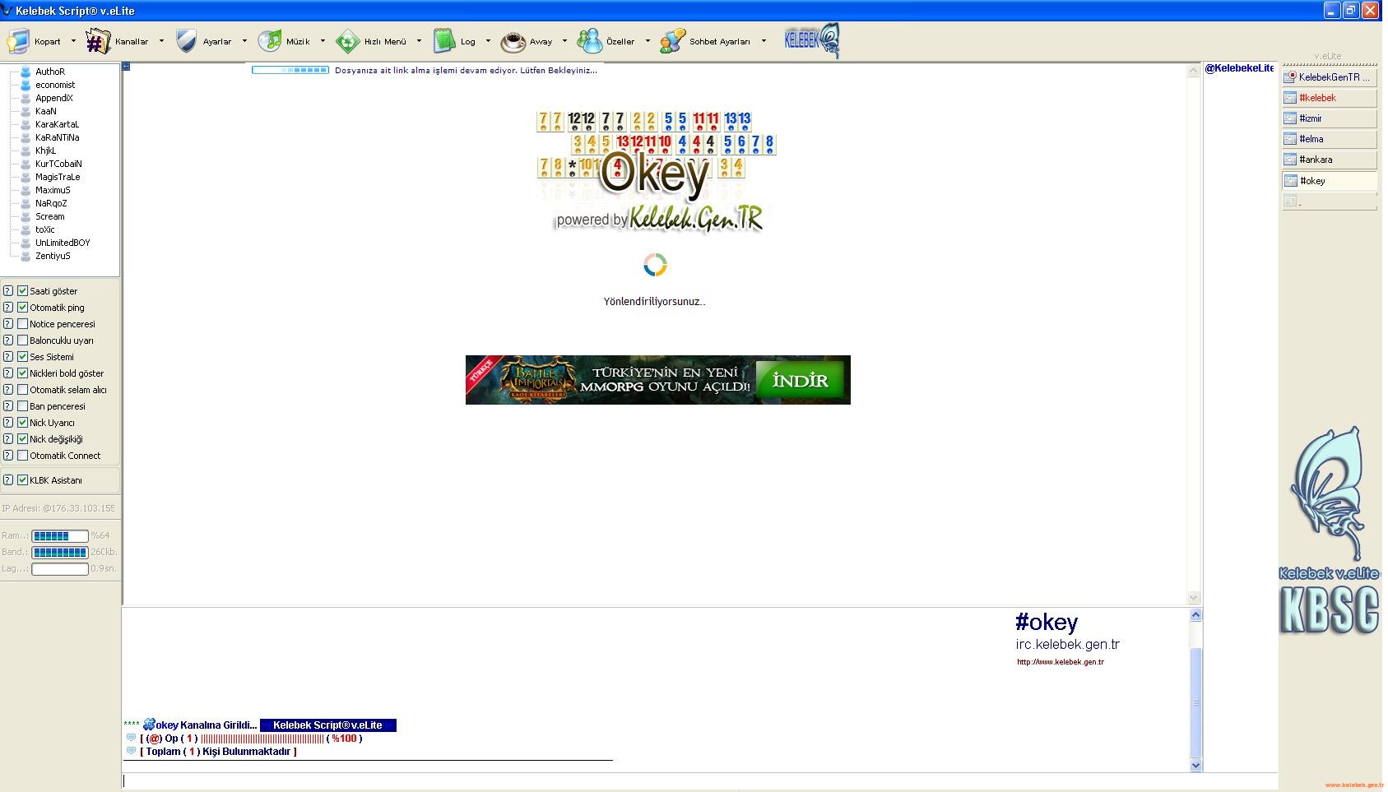Click the Away coffee cup icon
The image size is (1388, 792).
coord(513,40)
